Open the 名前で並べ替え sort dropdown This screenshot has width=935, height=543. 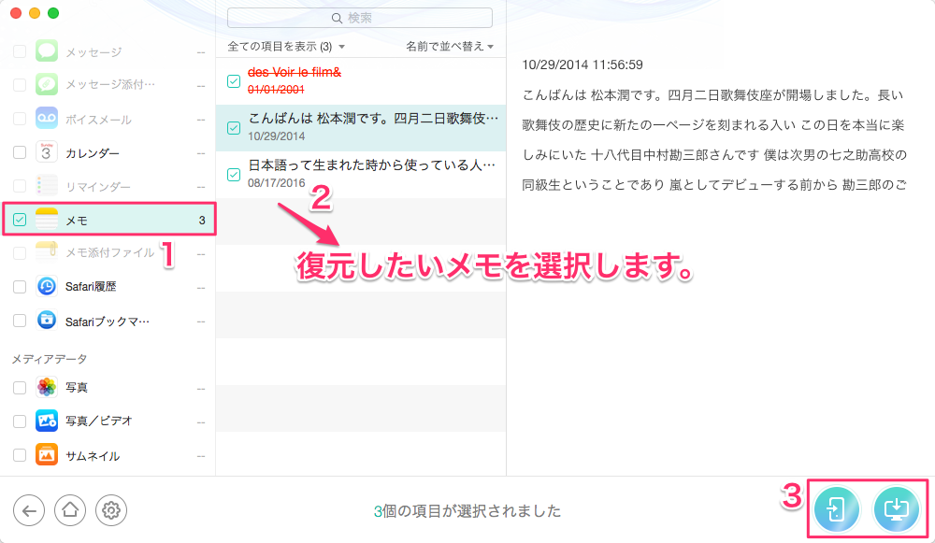(450, 47)
